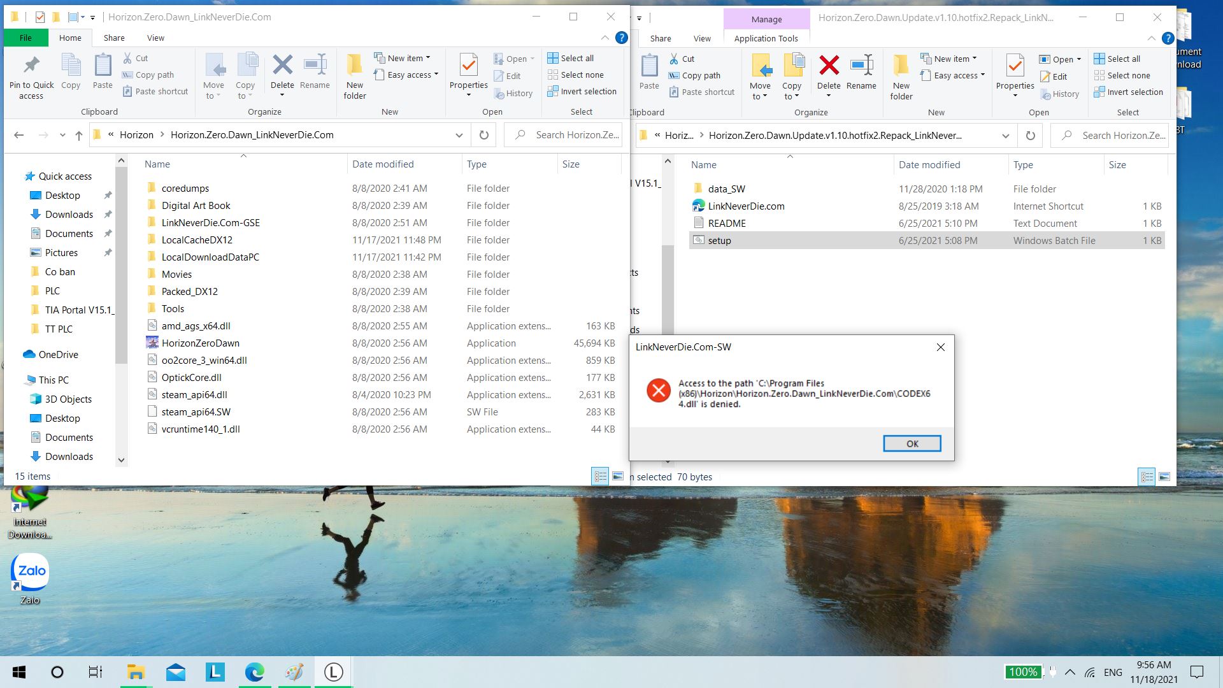Click navigation pane scrollbar down arrow

(x=121, y=460)
